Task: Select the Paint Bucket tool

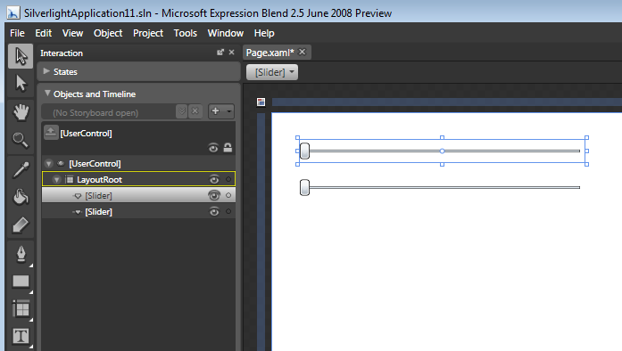Action: tap(21, 197)
